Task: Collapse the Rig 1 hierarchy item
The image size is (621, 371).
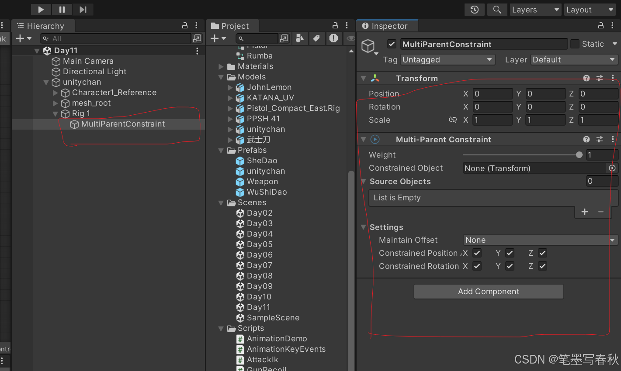Action: [x=55, y=113]
